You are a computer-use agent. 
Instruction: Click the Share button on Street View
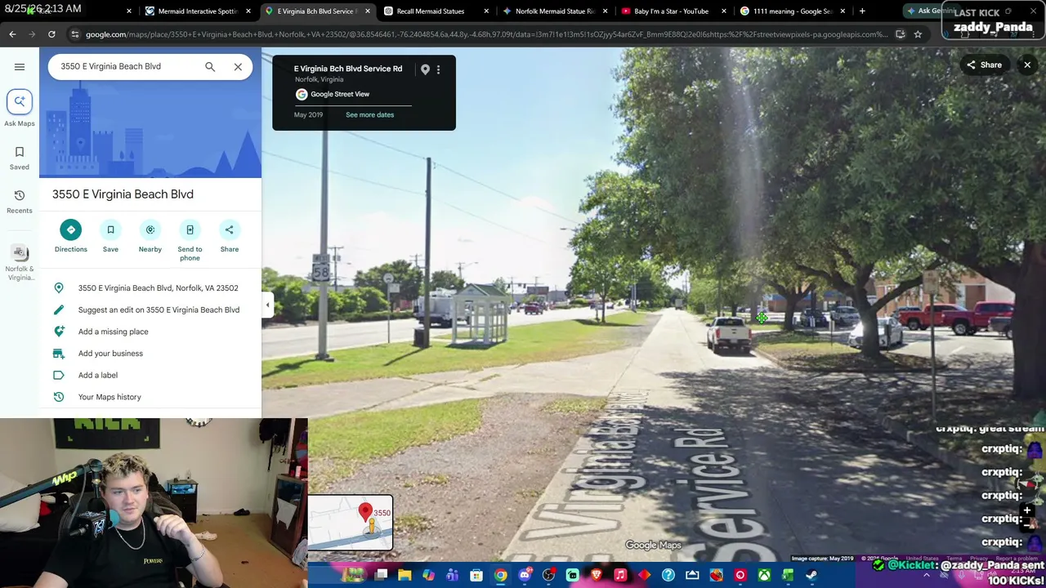[984, 65]
